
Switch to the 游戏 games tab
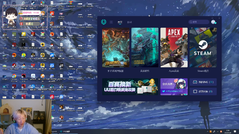129,22
